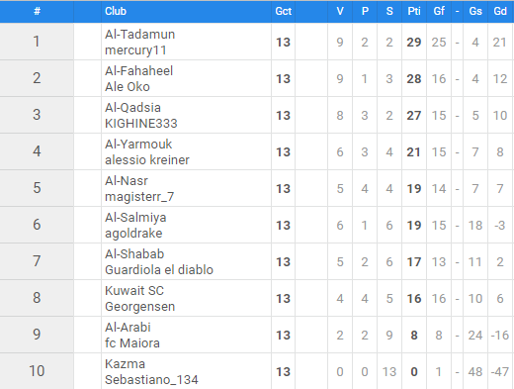The height and width of the screenshot is (389, 514).
Task: Open KIGHINE333 manager profile
Action: (x=141, y=124)
